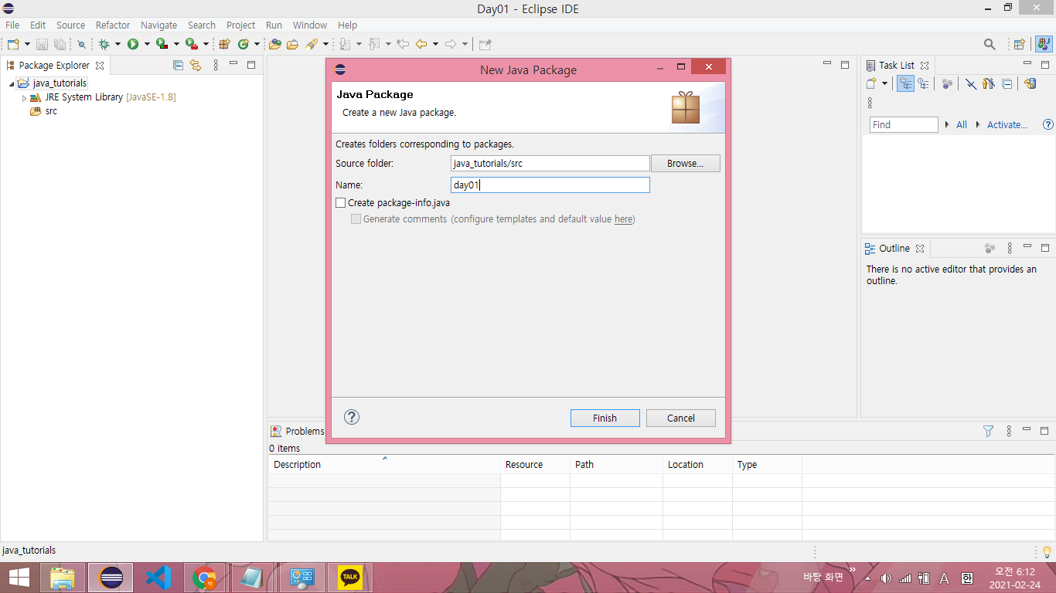
Task: Click the Search flashlight toolbar icon
Action: [312, 44]
